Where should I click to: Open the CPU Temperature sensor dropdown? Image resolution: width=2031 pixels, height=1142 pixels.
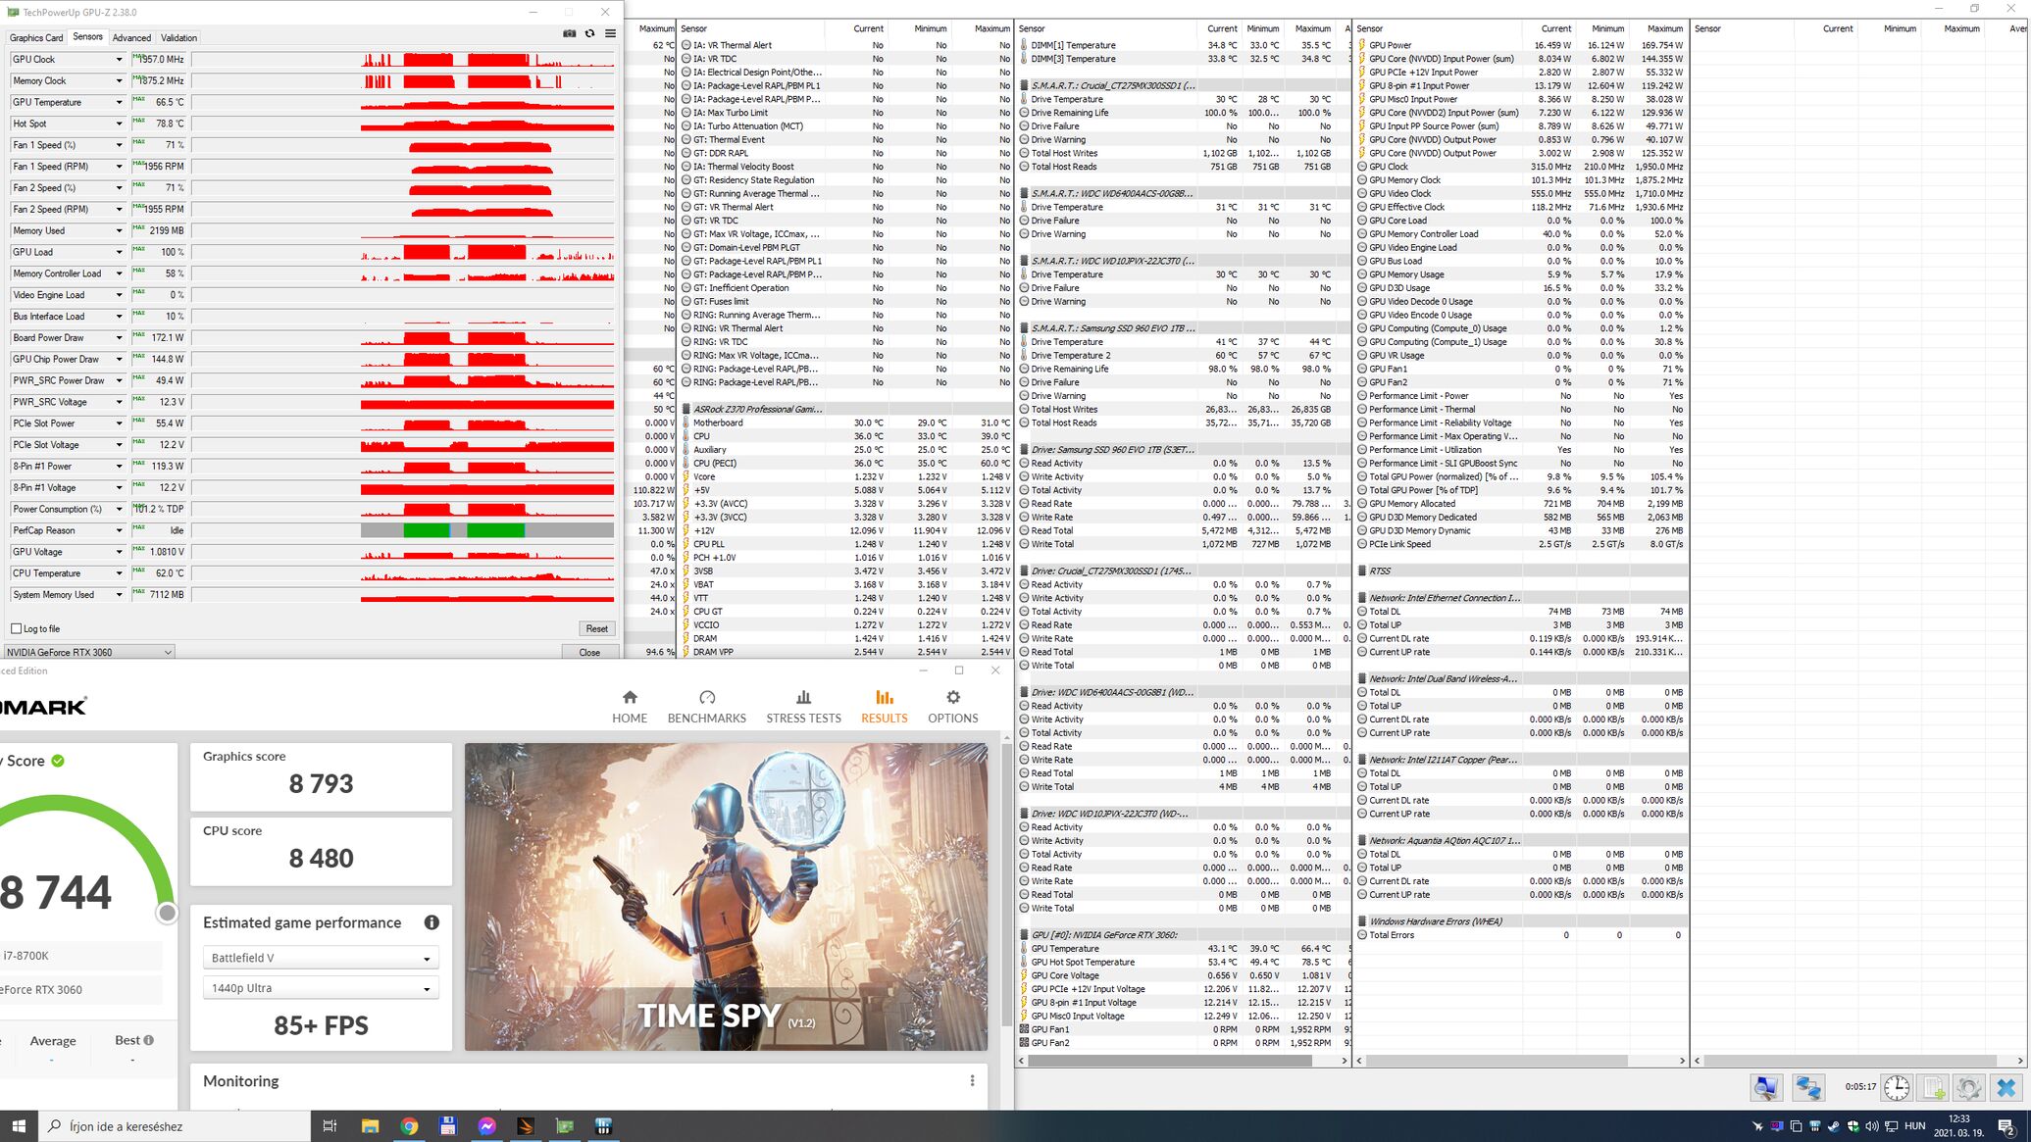point(119,573)
